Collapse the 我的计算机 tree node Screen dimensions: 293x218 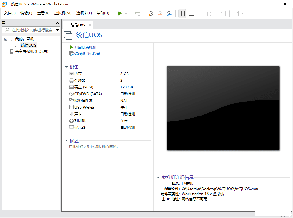tap(5, 39)
